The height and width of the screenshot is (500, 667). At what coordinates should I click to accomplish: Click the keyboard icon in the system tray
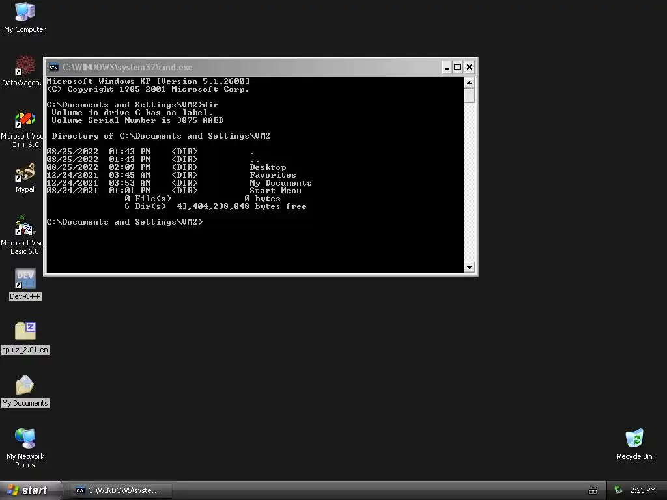click(x=593, y=491)
